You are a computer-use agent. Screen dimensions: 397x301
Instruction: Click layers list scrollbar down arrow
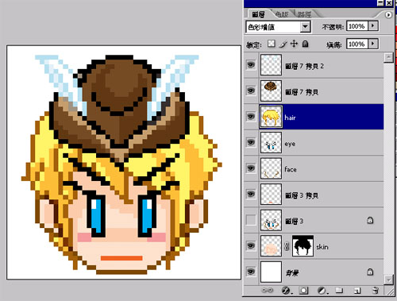pos(388,280)
